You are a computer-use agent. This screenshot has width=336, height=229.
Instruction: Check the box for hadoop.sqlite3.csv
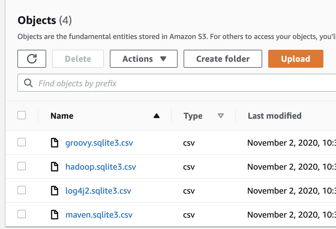point(22,166)
